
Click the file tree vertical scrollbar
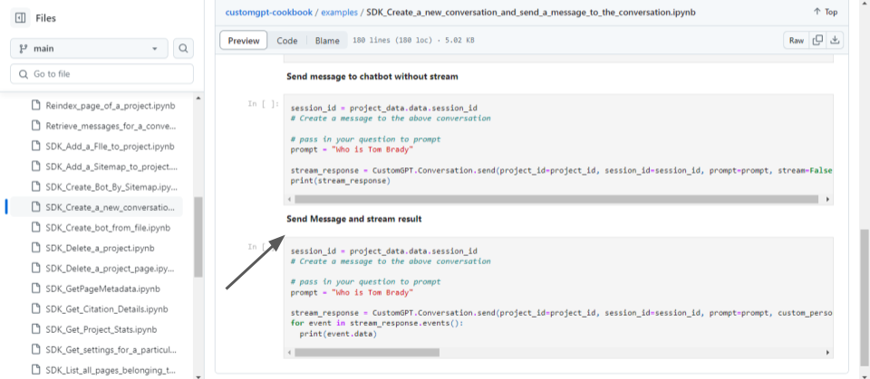pos(198,237)
